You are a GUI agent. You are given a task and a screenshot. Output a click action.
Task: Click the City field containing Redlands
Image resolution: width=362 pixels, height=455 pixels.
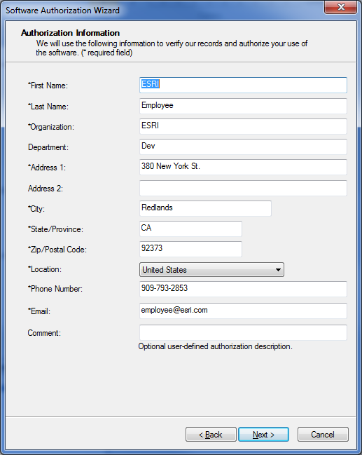point(205,208)
